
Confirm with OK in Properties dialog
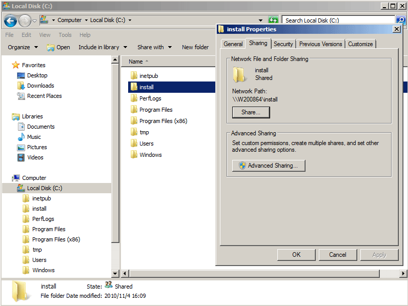click(296, 255)
